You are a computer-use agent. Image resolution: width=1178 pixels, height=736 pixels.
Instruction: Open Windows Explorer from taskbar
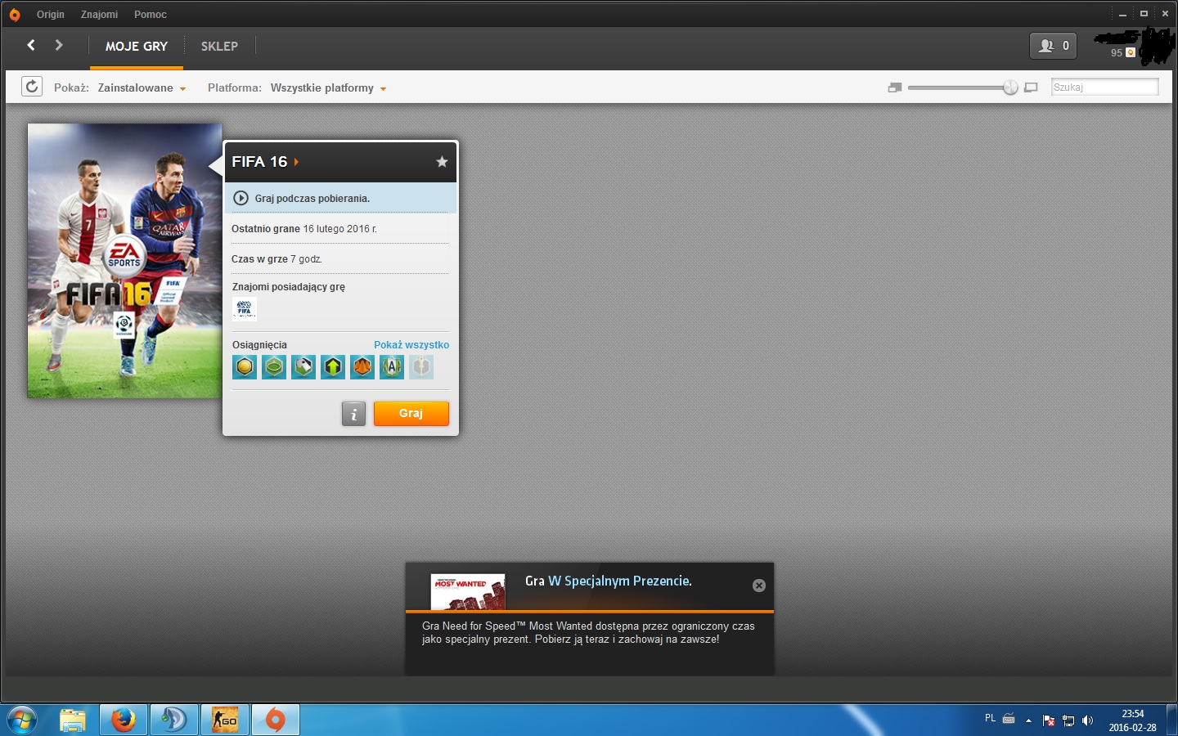(x=73, y=720)
